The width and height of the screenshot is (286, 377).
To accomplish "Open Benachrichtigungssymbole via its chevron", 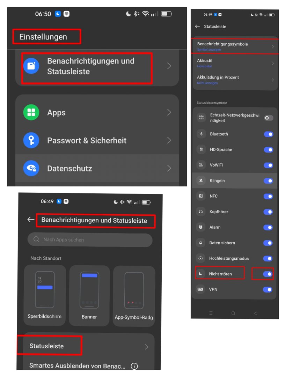I will [x=273, y=47].
